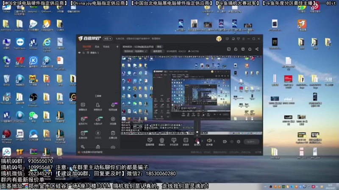Click the landscape screen mode button
The image size is (339, 190).
(x=157, y=51)
